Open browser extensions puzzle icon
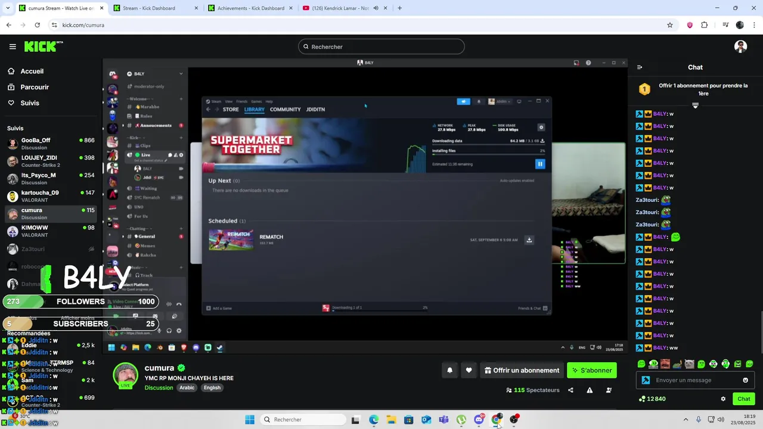Screen dimensions: 763x429 click(705, 25)
